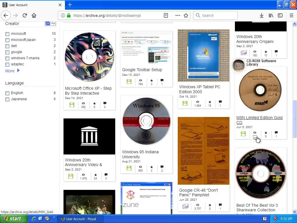Open Windows XP Tablet PC Edition 2005 link
This screenshot has width=297, height=223.
coord(200,89)
